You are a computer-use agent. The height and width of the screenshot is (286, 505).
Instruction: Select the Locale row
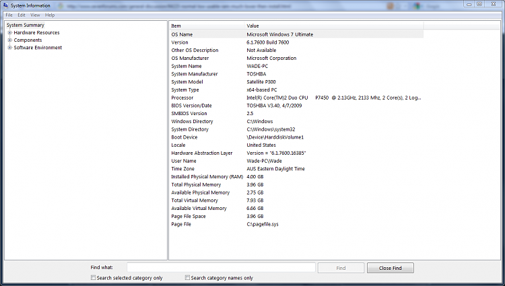[x=297, y=145]
